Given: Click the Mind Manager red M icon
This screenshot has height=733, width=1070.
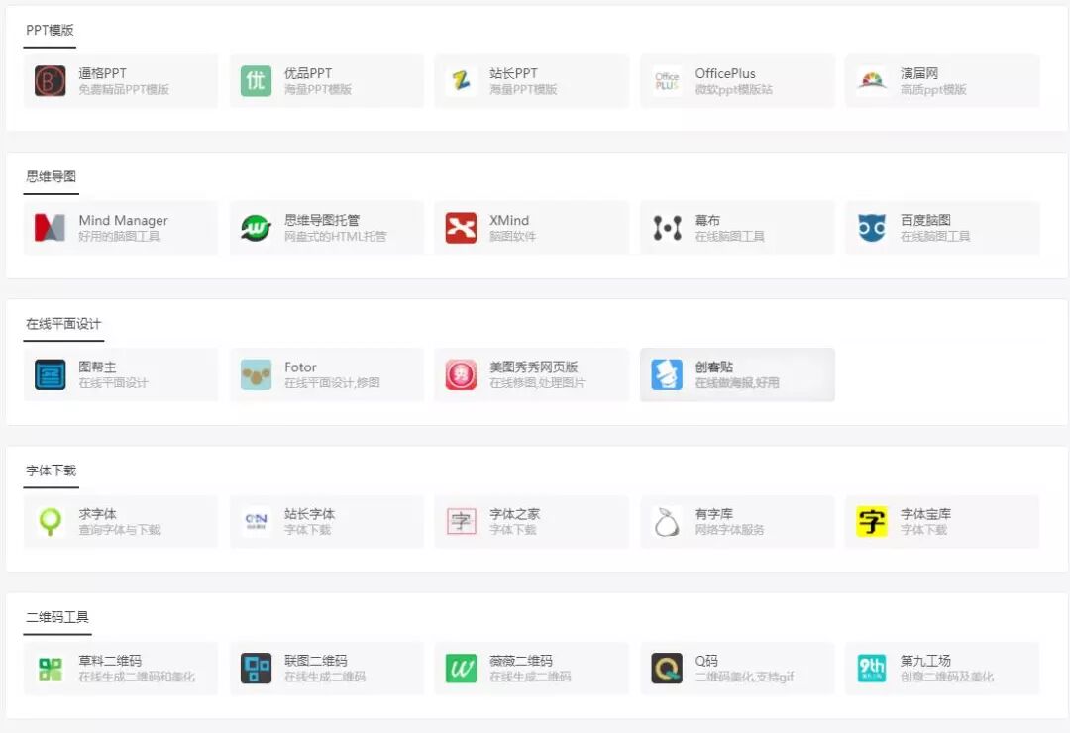Looking at the screenshot, I should (51, 227).
